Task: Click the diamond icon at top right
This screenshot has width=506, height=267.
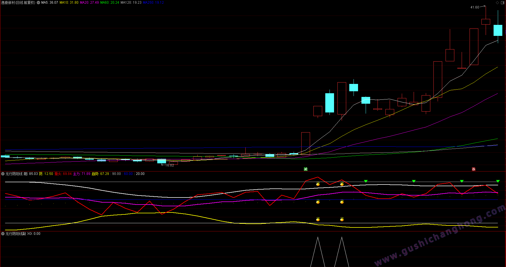Action: 497,3
